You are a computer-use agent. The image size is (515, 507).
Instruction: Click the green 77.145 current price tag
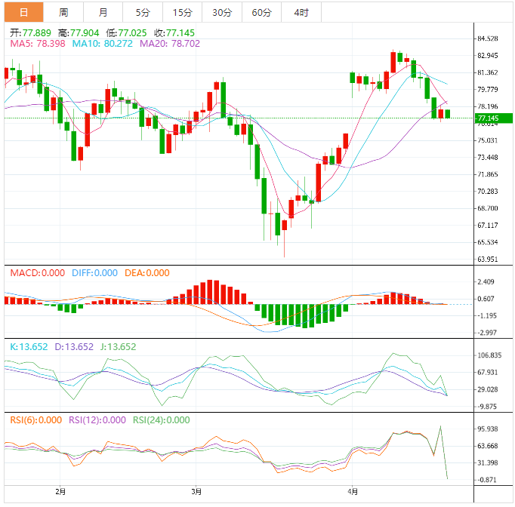[x=494, y=118]
